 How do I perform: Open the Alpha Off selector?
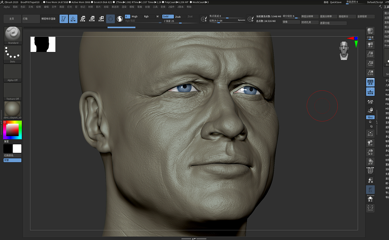point(12,72)
